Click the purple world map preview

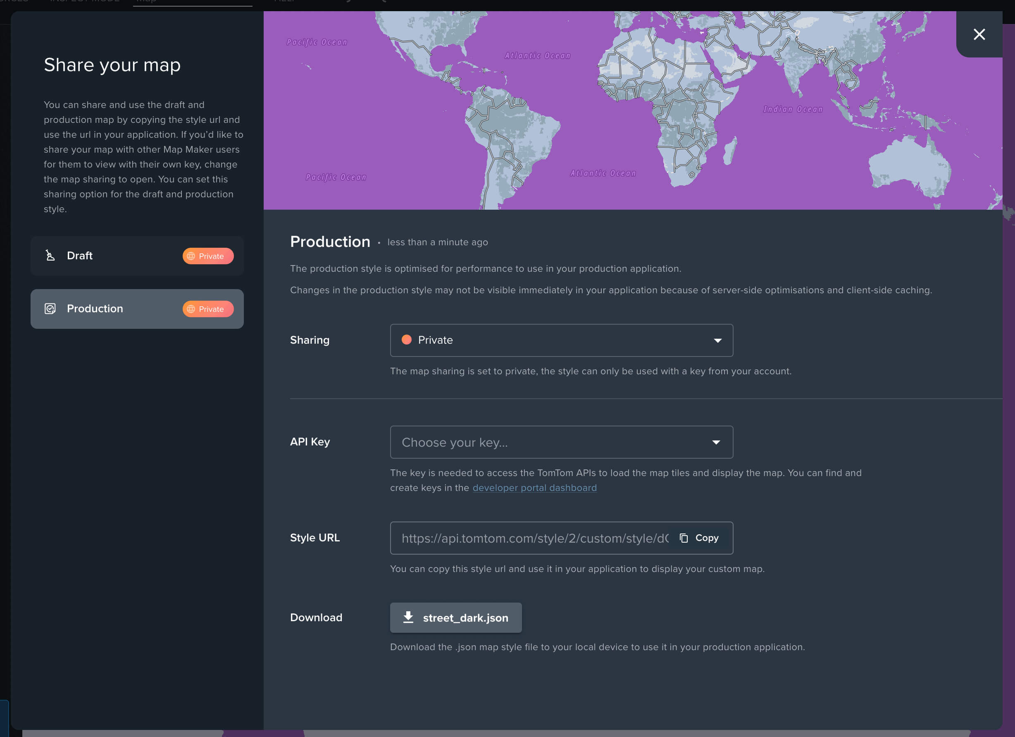click(627, 112)
